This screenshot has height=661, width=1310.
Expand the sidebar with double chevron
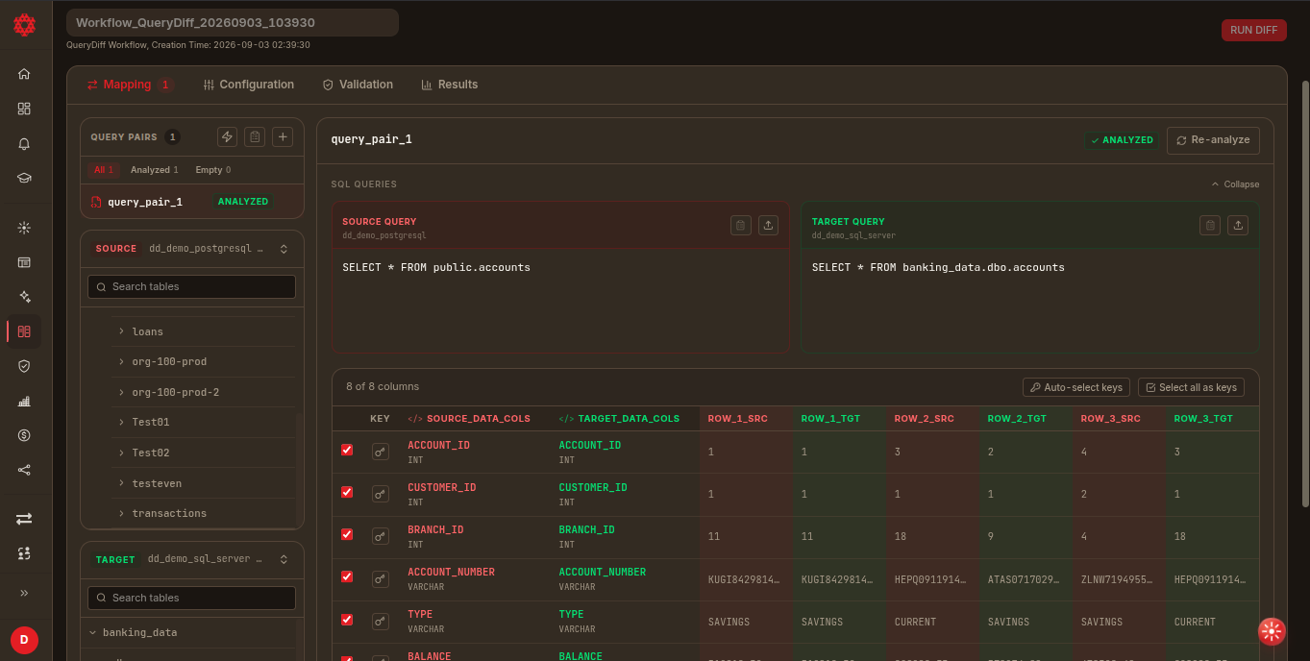(24, 593)
